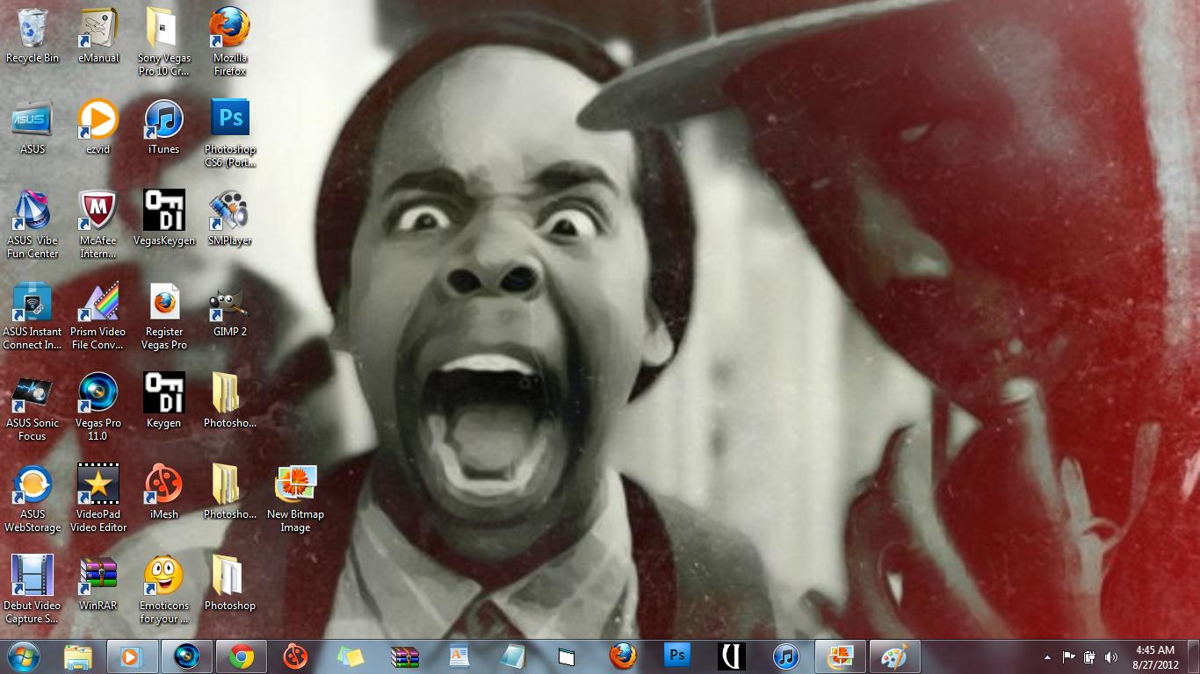The image size is (1200, 674).
Task: Launch Mozilla Firefox from the desktop icon
Action: 230,42
